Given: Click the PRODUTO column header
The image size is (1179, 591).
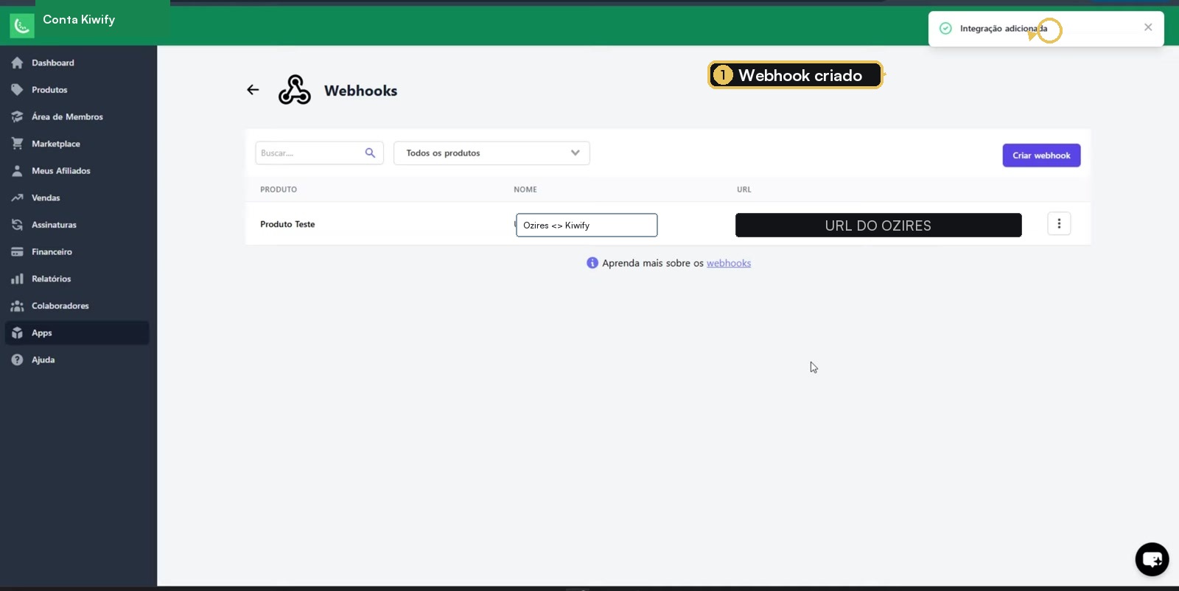Looking at the screenshot, I should 279,189.
